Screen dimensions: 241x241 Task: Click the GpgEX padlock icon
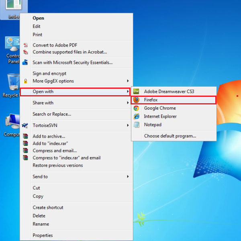click(26, 81)
